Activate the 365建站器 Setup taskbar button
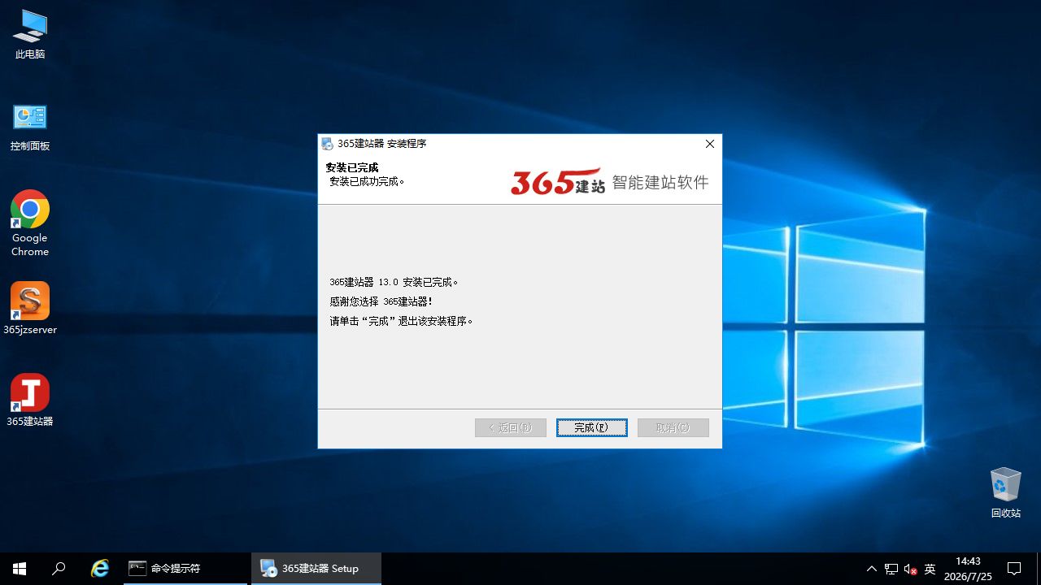 pyautogui.click(x=316, y=569)
